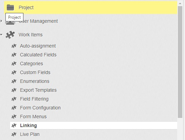
Task: Select the highlighted Project row label
Action: (26, 7)
